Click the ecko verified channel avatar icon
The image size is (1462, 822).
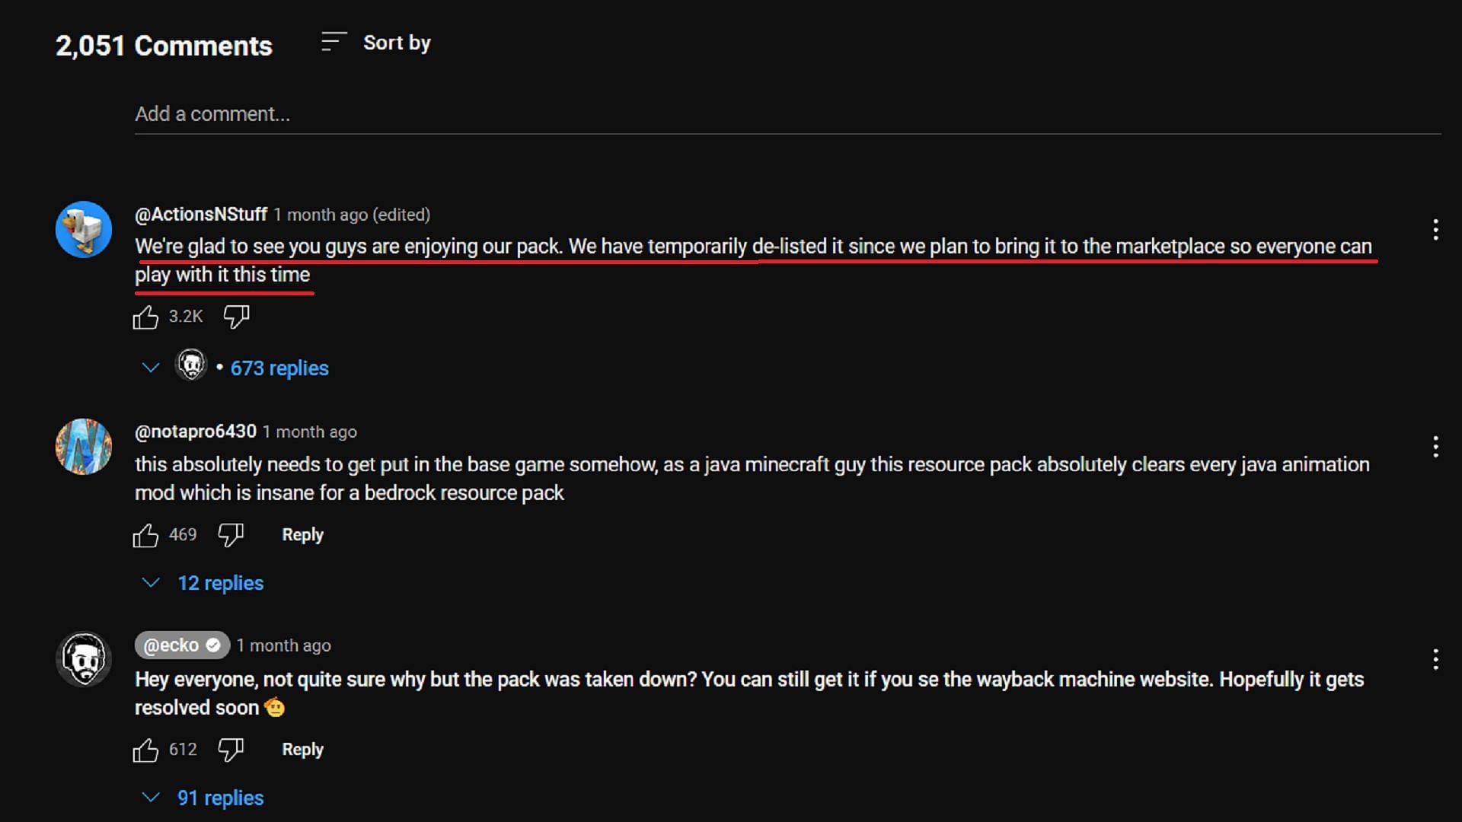click(82, 661)
